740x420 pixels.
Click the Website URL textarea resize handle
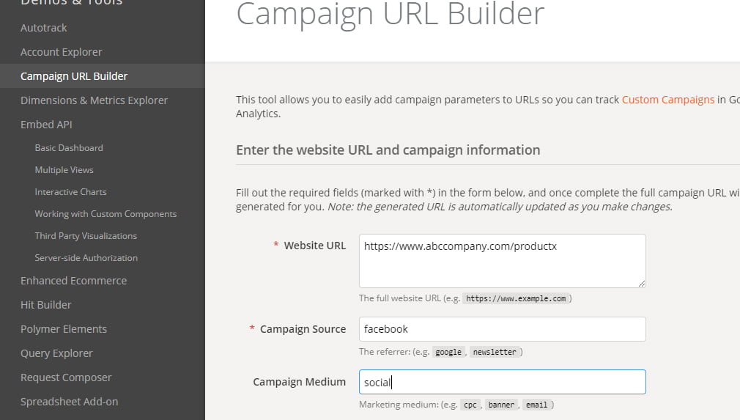(641, 283)
